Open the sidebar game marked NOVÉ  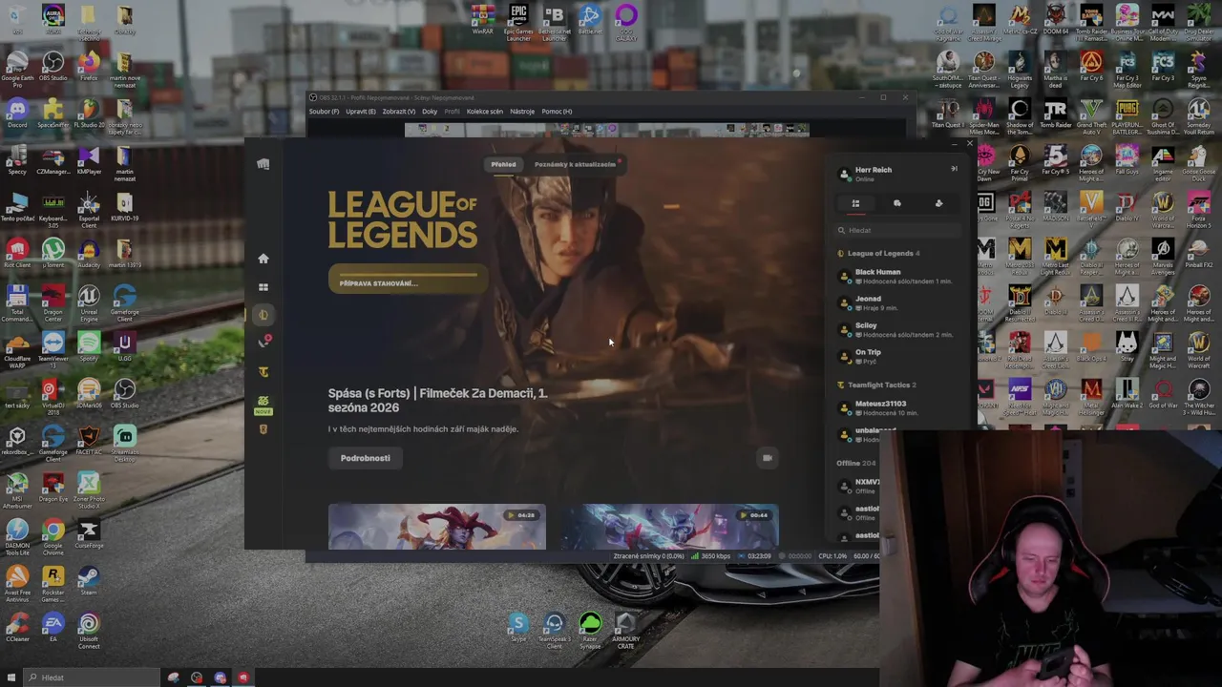point(263,405)
